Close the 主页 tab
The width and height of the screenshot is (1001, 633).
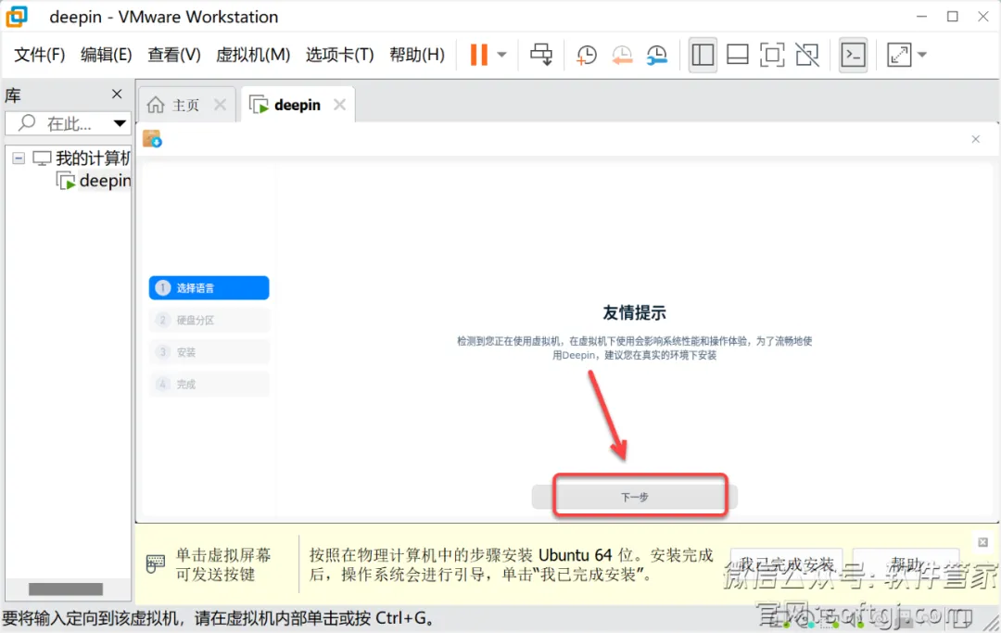pyautogui.click(x=221, y=105)
